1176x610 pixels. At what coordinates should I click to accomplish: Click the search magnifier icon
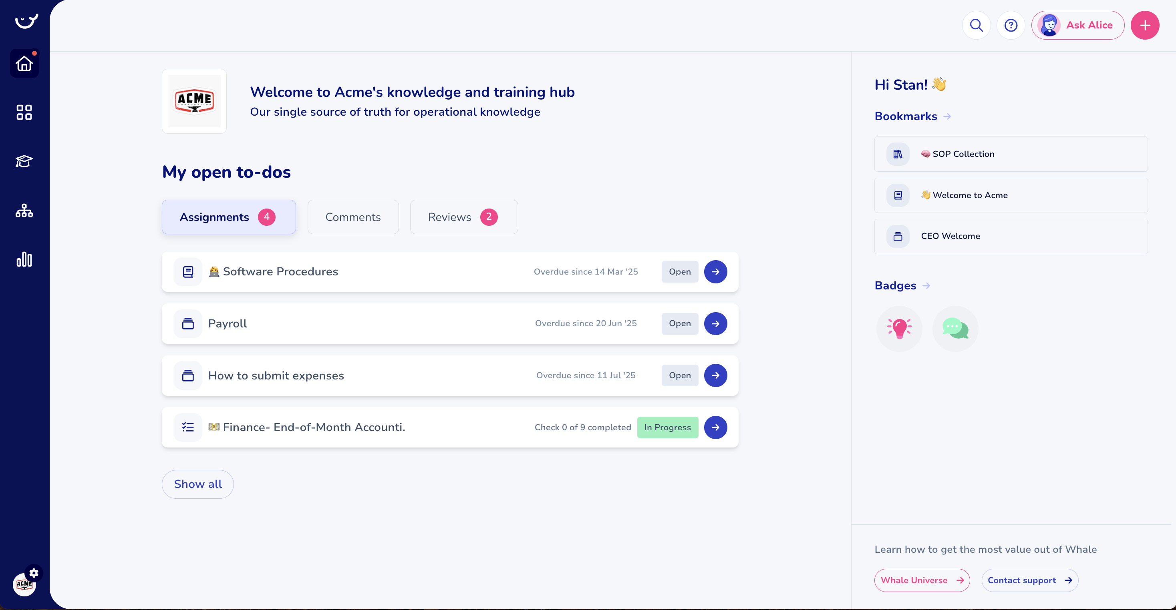coord(976,25)
